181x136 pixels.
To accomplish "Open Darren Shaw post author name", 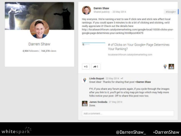I will [101, 8].
